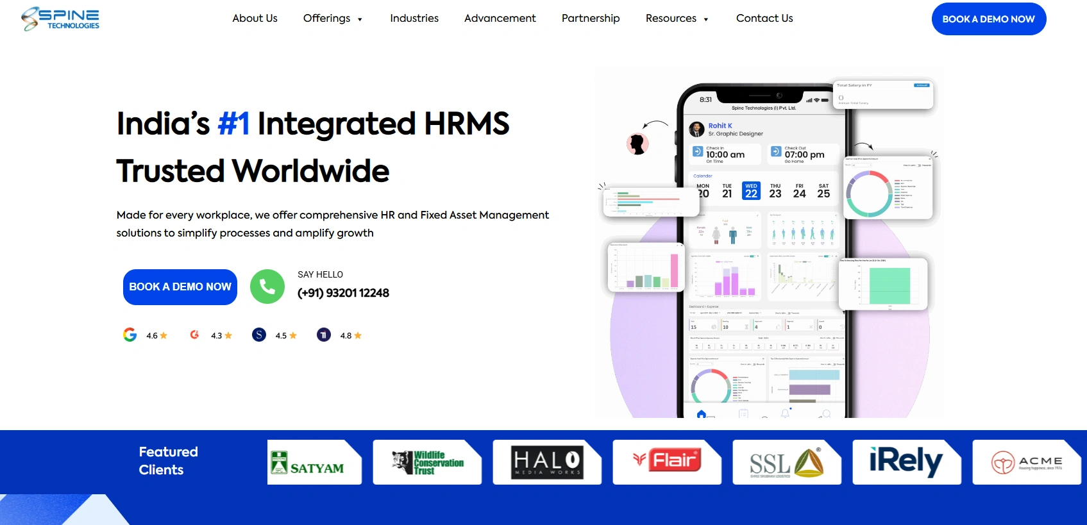Viewport: 1087px width, 525px height.
Task: Expand the Offerings dropdown arrow
Action: 360,19
